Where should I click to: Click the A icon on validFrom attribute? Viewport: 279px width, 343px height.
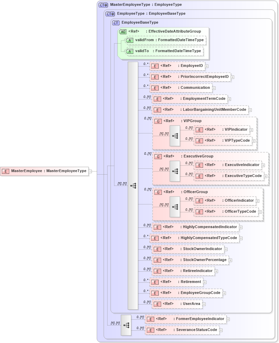(130, 40)
